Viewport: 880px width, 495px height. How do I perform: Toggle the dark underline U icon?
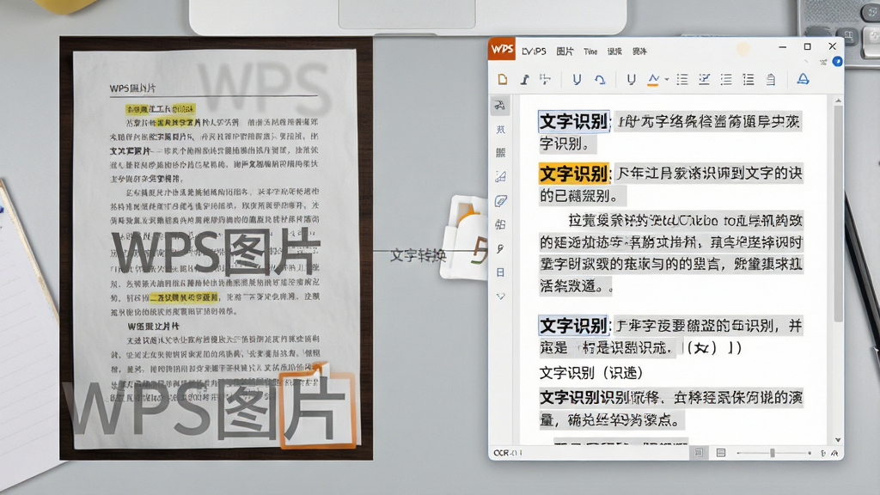631,80
